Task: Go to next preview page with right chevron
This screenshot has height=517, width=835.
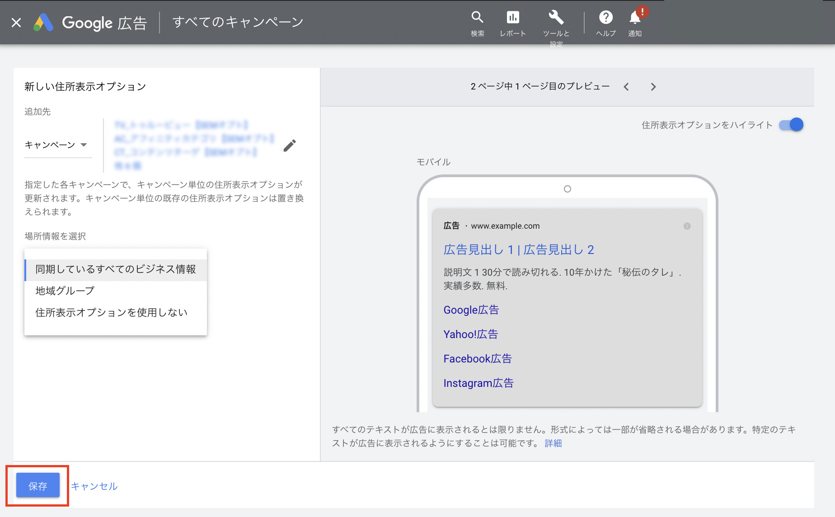Action: click(x=653, y=86)
